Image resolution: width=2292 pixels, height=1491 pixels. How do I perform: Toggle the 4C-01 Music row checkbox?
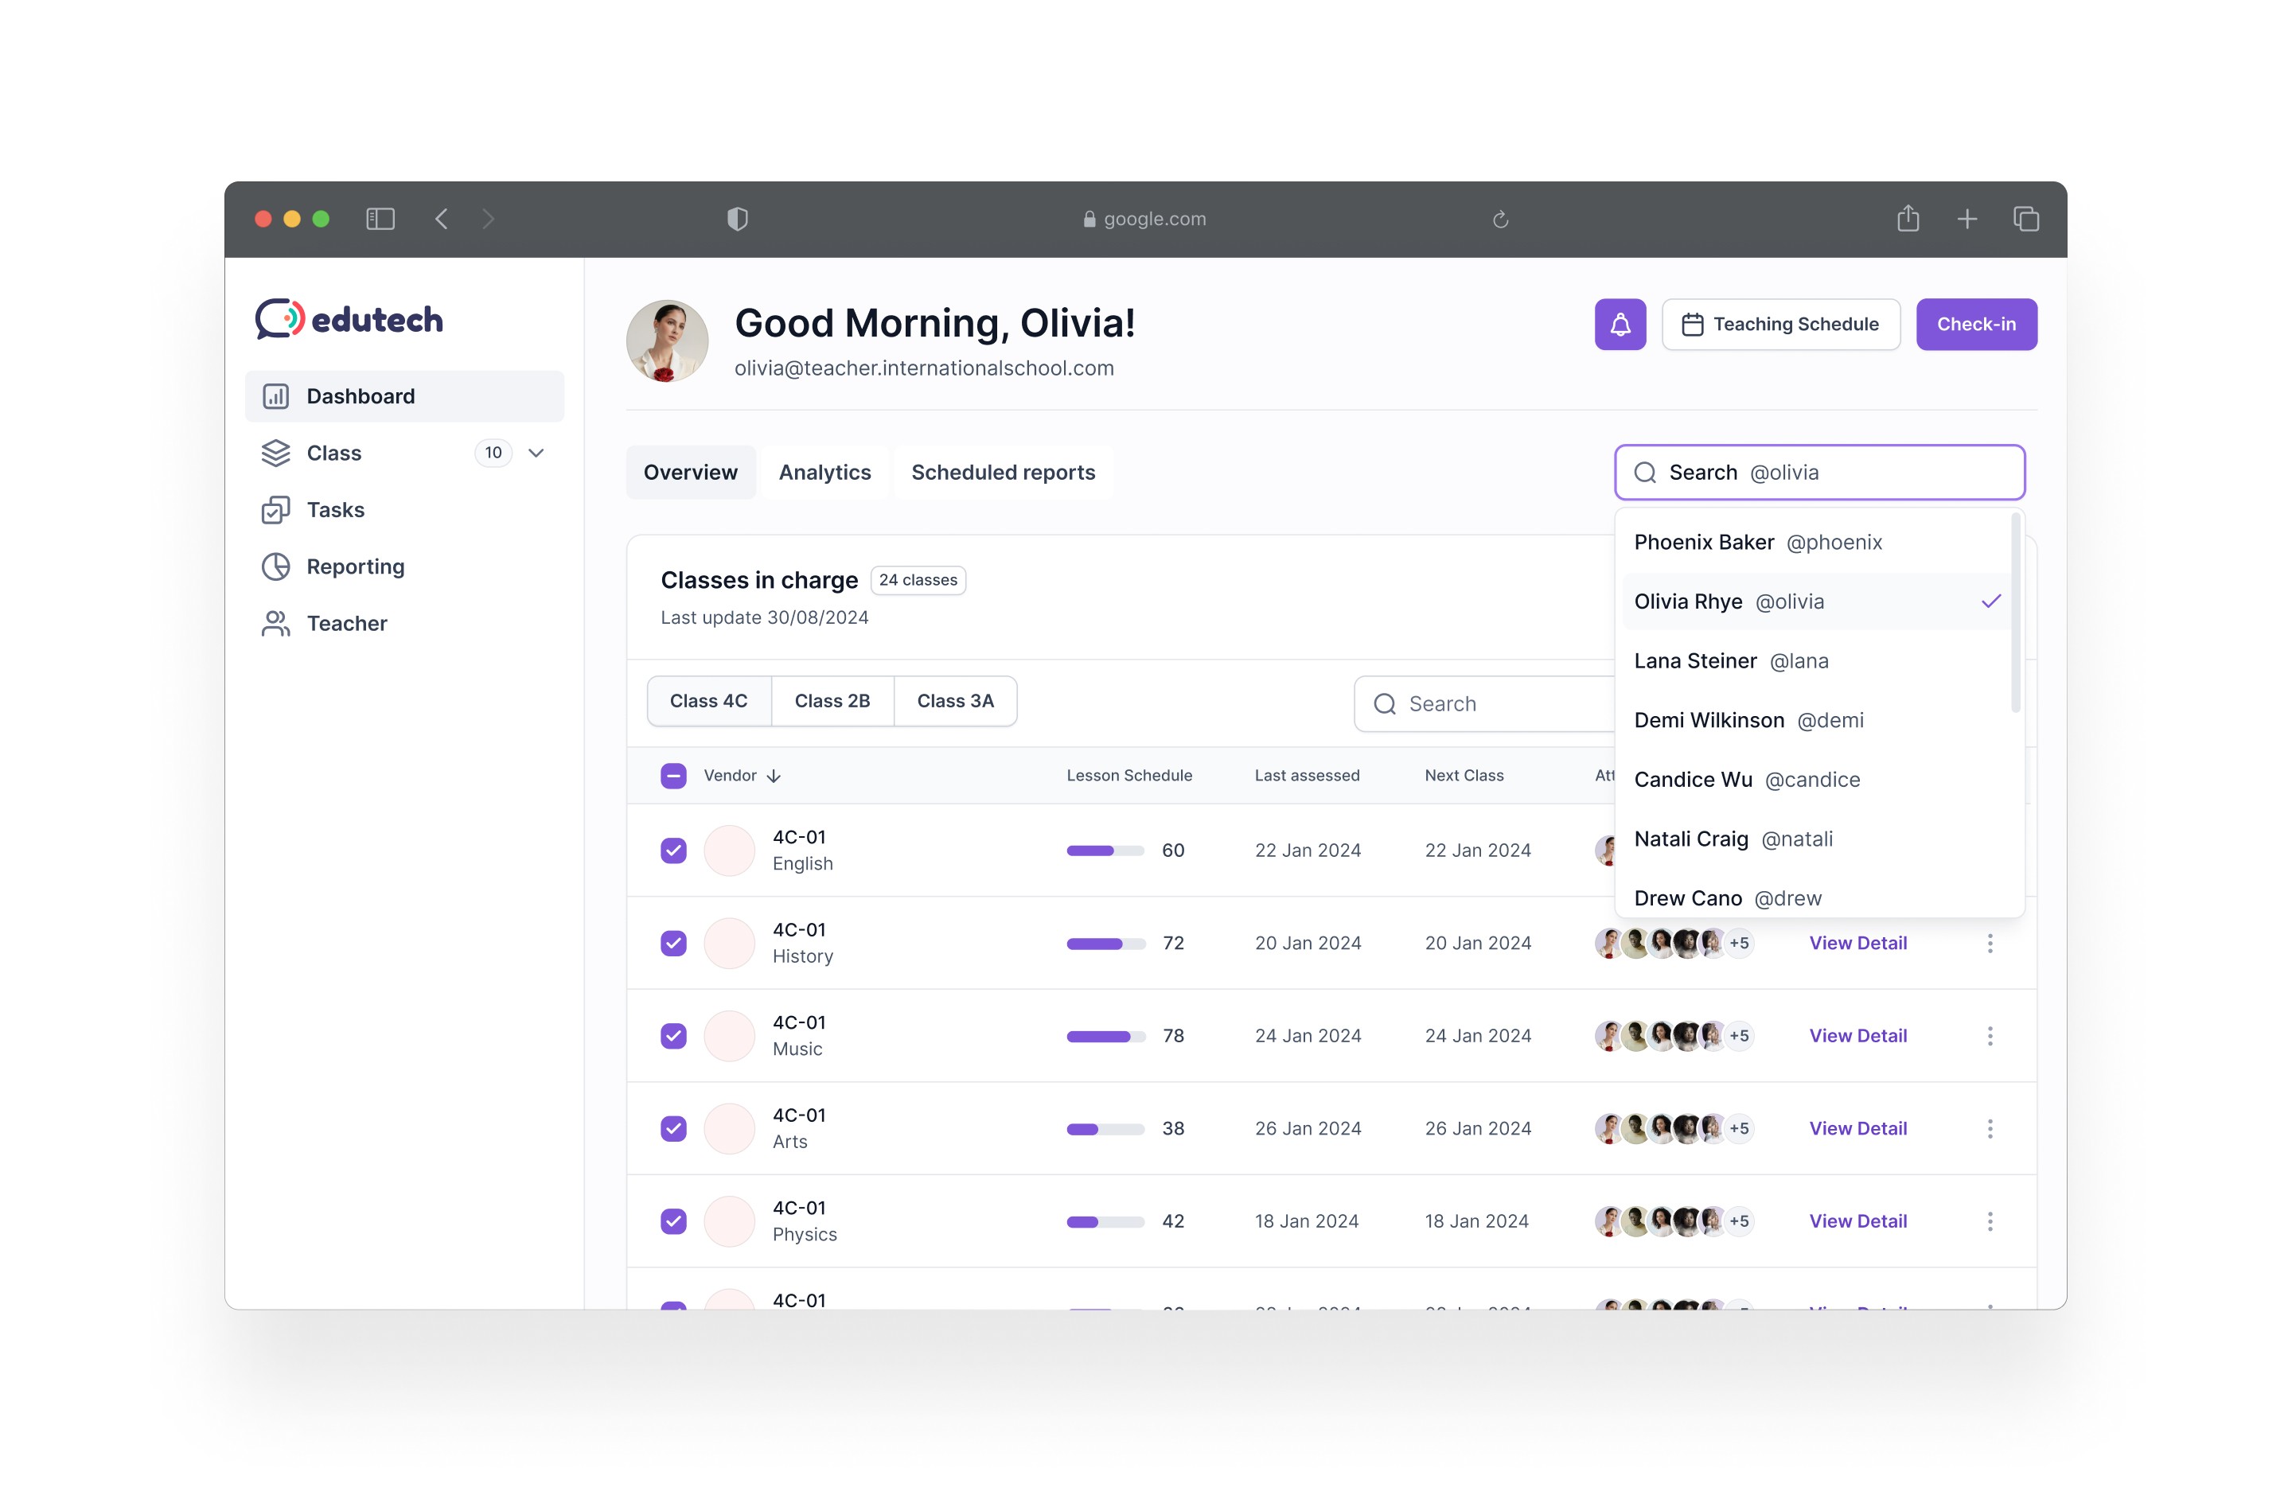[x=673, y=1036]
